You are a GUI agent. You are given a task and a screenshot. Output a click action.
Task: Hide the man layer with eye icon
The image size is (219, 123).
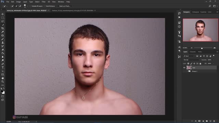coord(184,68)
